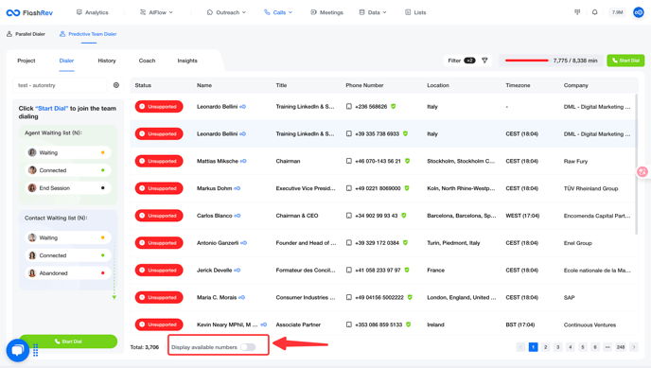Viewport: 651px width, 368px height.
Task: Select the Parallel Dialer tab
Action: click(x=26, y=34)
